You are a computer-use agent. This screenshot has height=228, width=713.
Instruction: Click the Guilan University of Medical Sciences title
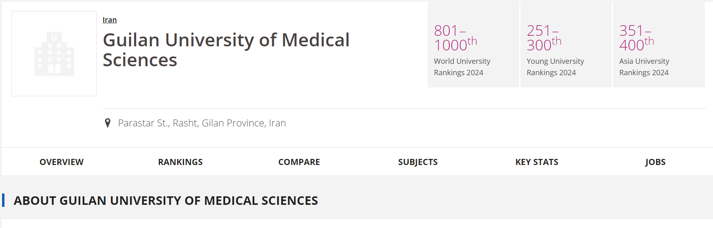[x=226, y=50]
